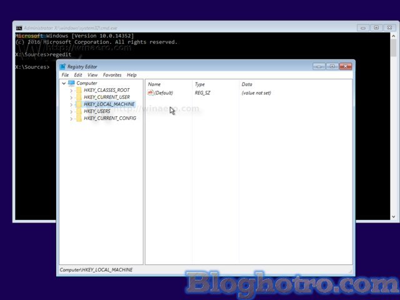Sort values by the Name column header
Image resolution: width=400 pixels, height=300 pixels.
(154, 84)
